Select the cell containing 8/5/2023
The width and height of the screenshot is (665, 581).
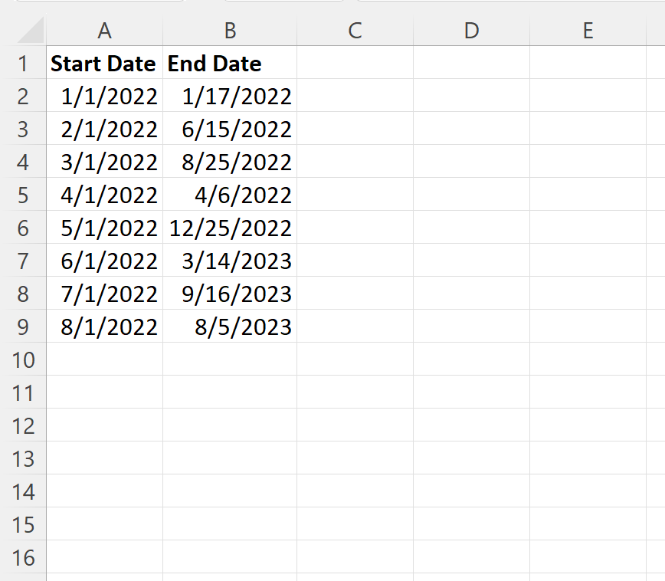(230, 327)
